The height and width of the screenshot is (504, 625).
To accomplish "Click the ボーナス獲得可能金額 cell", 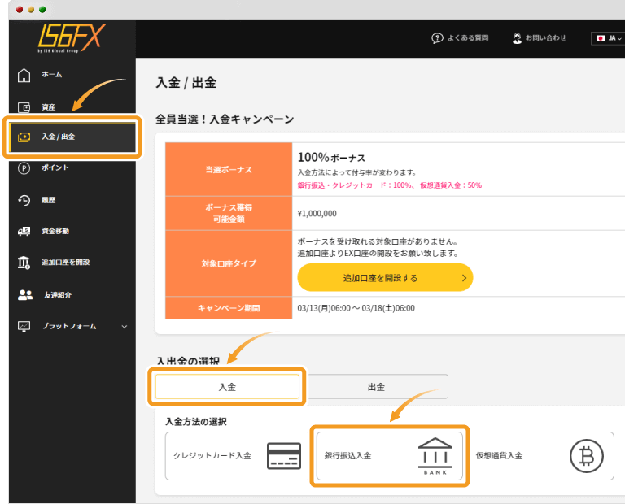I will (x=229, y=213).
